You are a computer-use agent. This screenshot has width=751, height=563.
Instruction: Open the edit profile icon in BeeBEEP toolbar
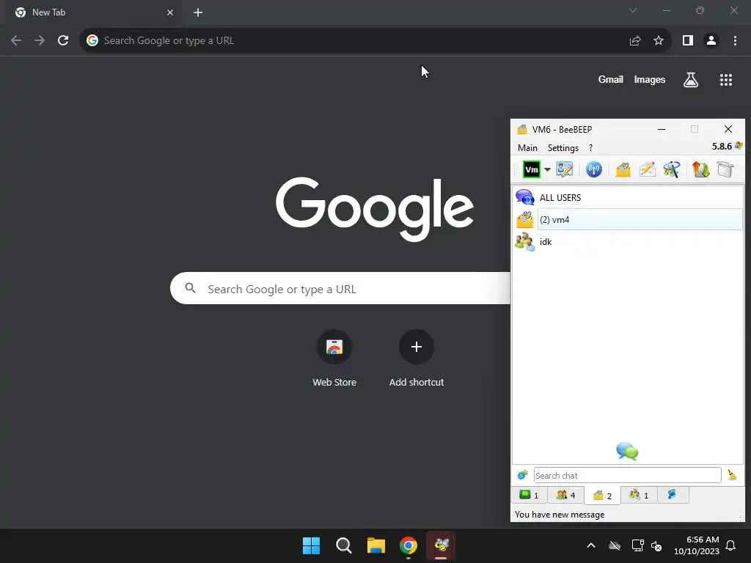coord(565,169)
